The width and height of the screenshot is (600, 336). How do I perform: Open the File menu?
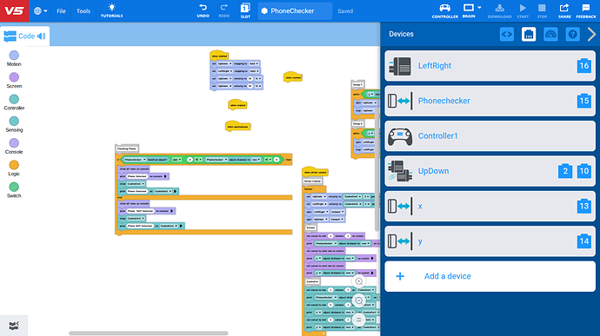pos(61,11)
